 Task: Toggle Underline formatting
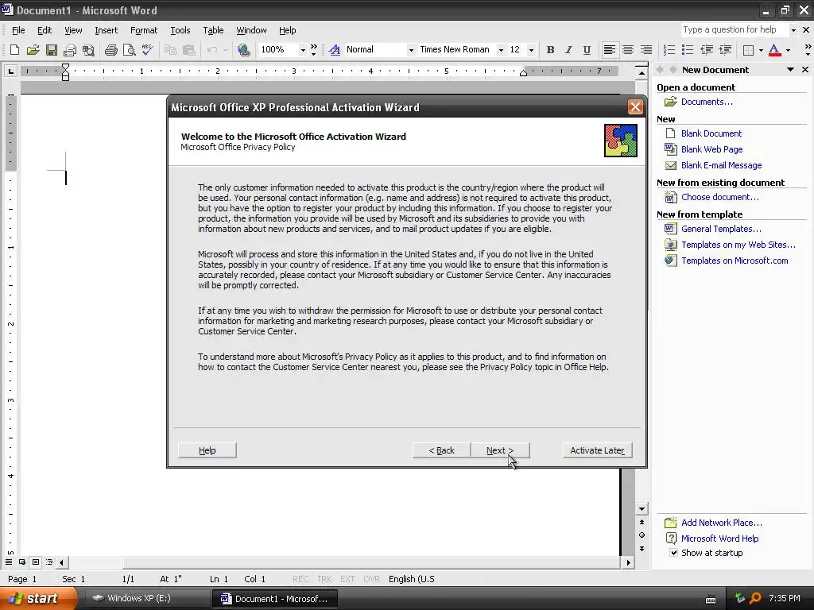point(587,50)
